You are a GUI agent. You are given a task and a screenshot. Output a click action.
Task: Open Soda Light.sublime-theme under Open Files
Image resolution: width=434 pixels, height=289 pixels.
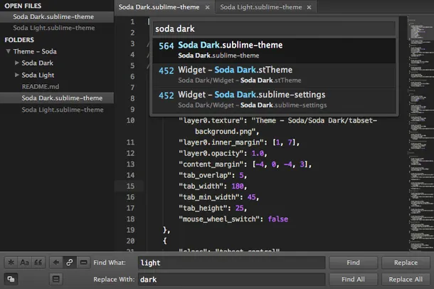pyautogui.click(x=57, y=28)
